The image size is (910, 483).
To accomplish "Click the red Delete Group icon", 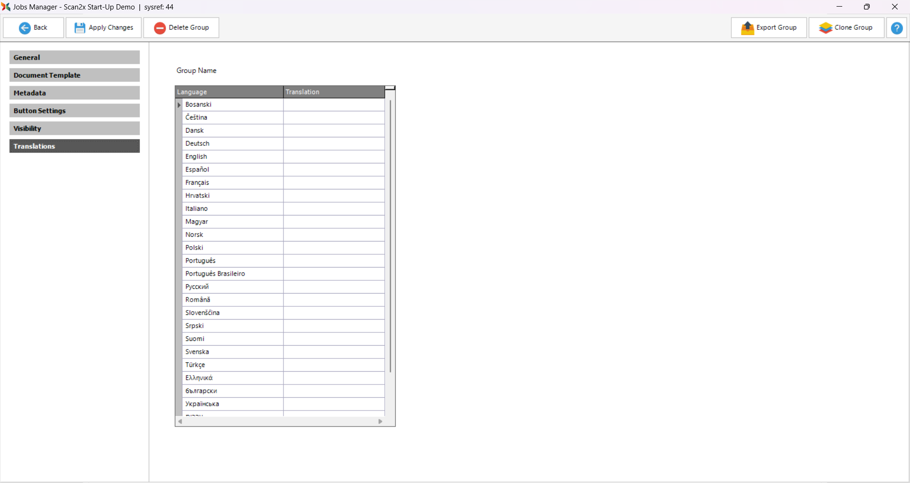I will click(160, 28).
